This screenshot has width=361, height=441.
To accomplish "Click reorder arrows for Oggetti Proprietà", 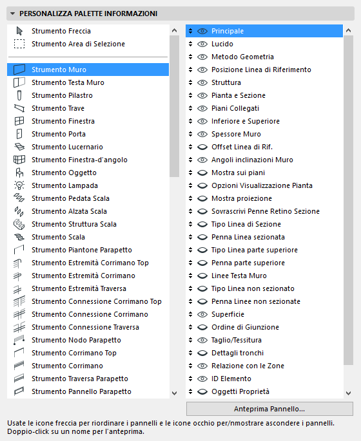I will coord(191,391).
